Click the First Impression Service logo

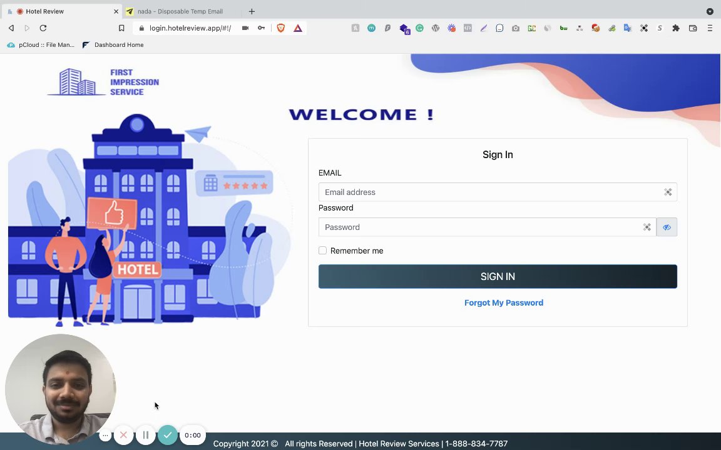[x=103, y=82]
